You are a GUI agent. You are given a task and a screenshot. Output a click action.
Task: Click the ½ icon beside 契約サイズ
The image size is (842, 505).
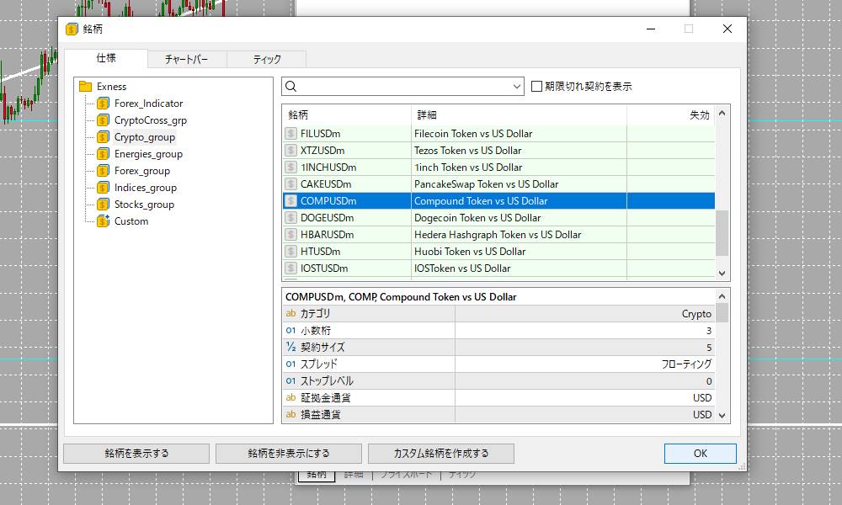[x=292, y=347]
